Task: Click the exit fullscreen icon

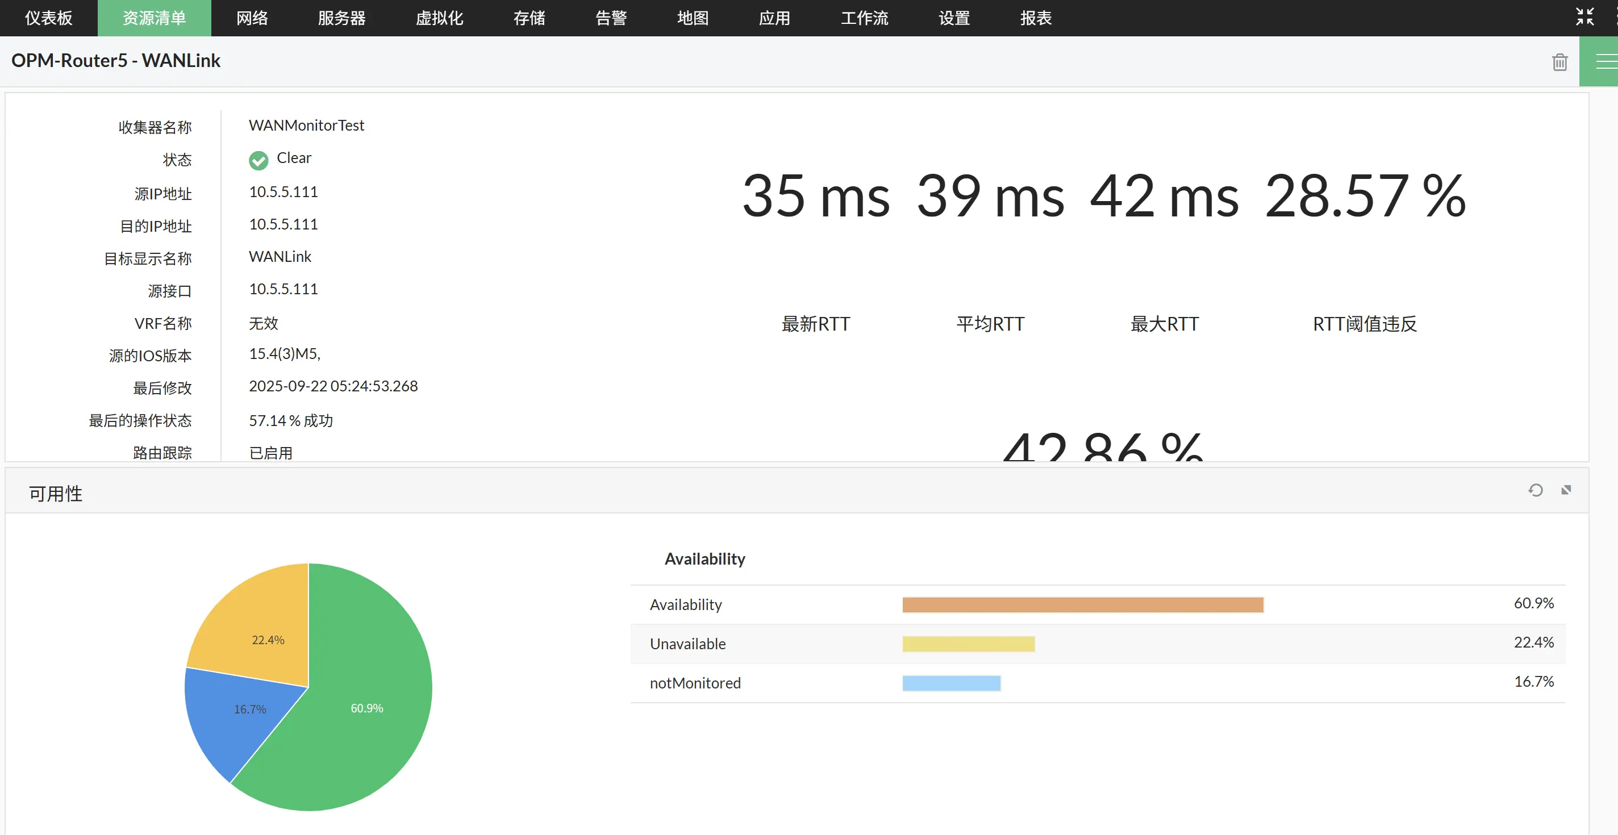Action: pyautogui.click(x=1584, y=17)
